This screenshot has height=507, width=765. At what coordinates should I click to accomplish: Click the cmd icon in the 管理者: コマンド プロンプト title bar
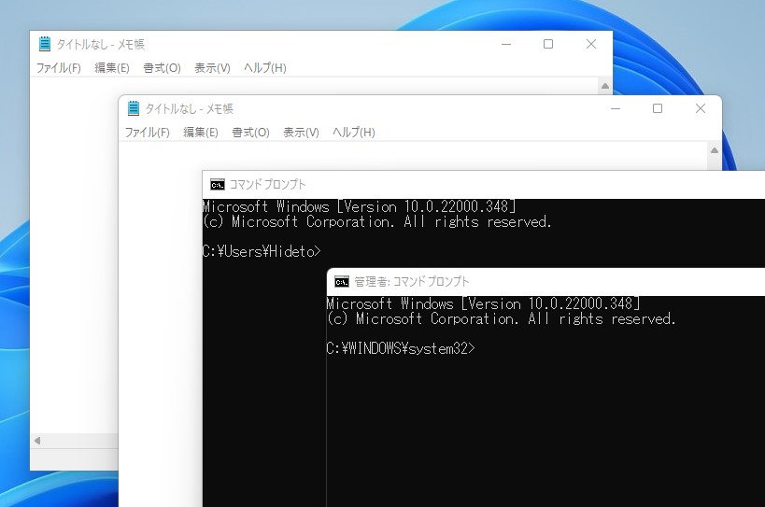(x=342, y=282)
